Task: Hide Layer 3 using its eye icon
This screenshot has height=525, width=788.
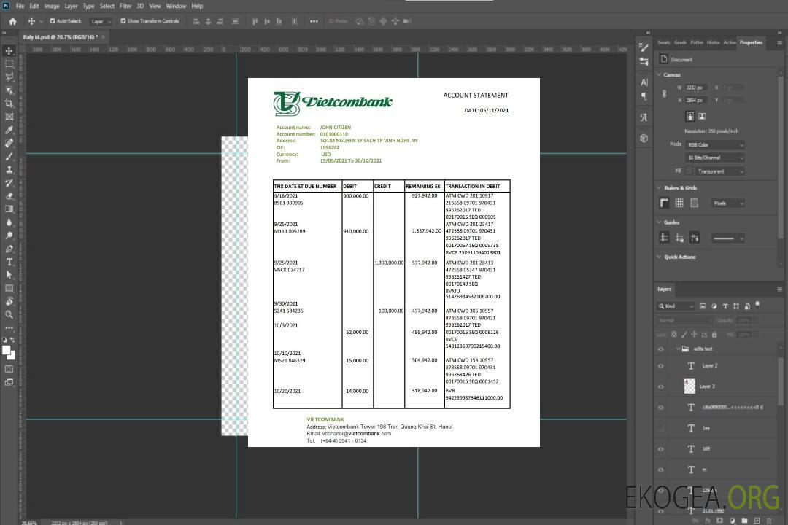Action: click(x=661, y=387)
